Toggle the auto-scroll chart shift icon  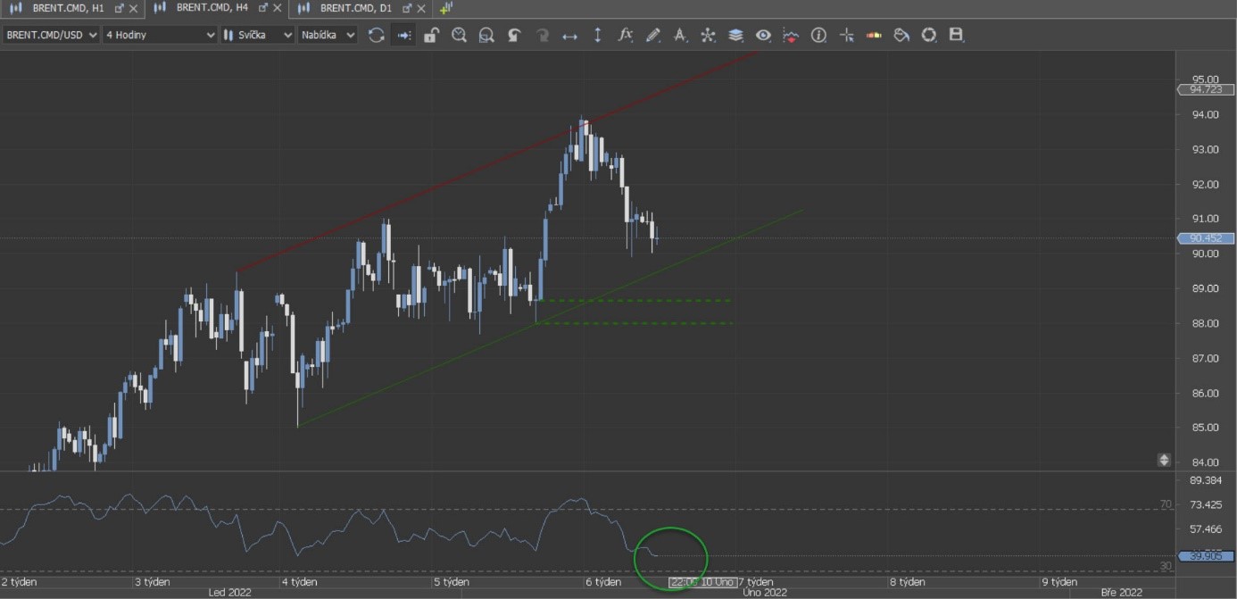[x=403, y=35]
